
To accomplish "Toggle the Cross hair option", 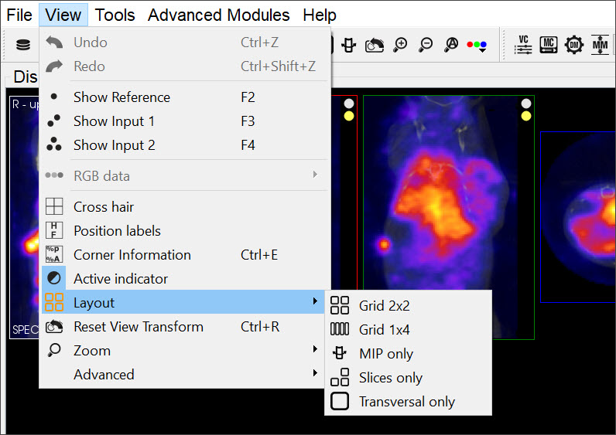I will click(103, 207).
